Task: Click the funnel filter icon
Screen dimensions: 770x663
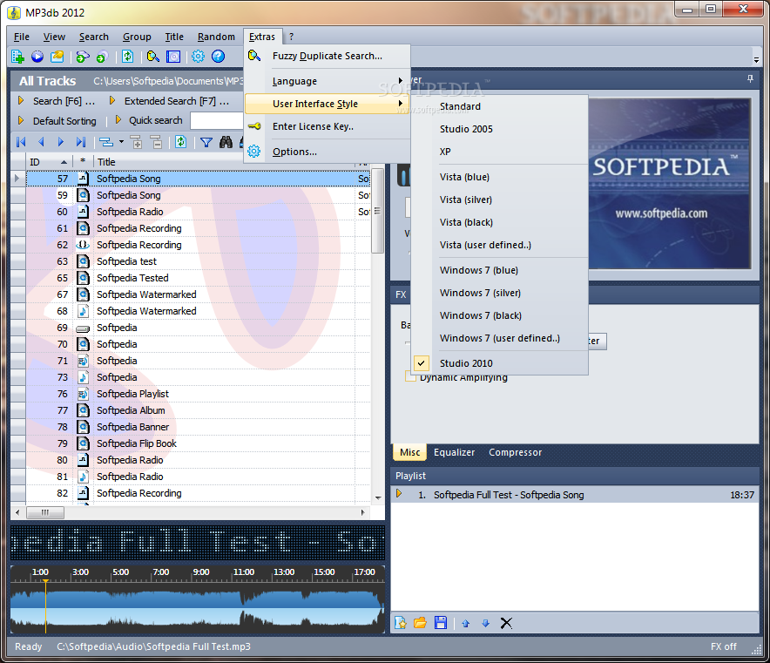Action: click(206, 142)
